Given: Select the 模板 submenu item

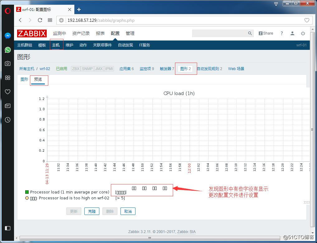Looking at the screenshot, I should pyautogui.click(x=42, y=45).
